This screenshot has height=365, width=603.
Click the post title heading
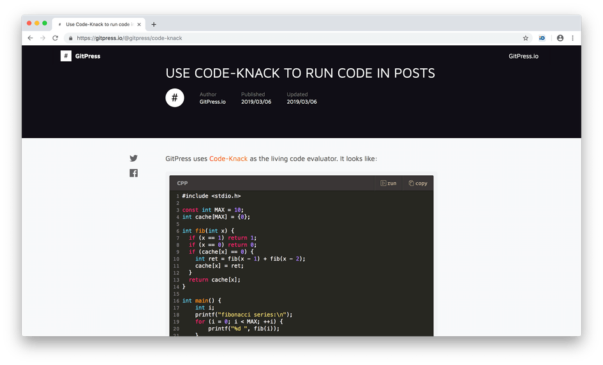click(301, 73)
